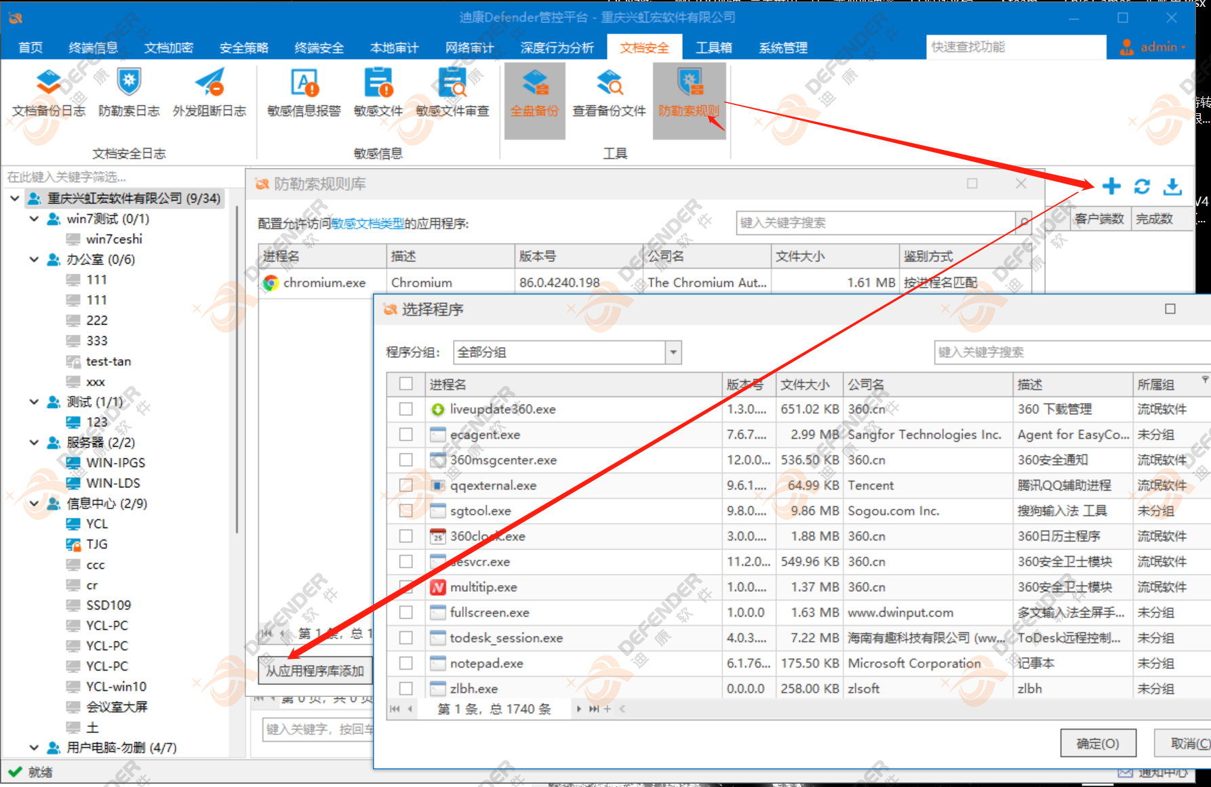1211x787 pixels.
Task: Check the liveupdate360.exe checkbox
Action: [406, 409]
